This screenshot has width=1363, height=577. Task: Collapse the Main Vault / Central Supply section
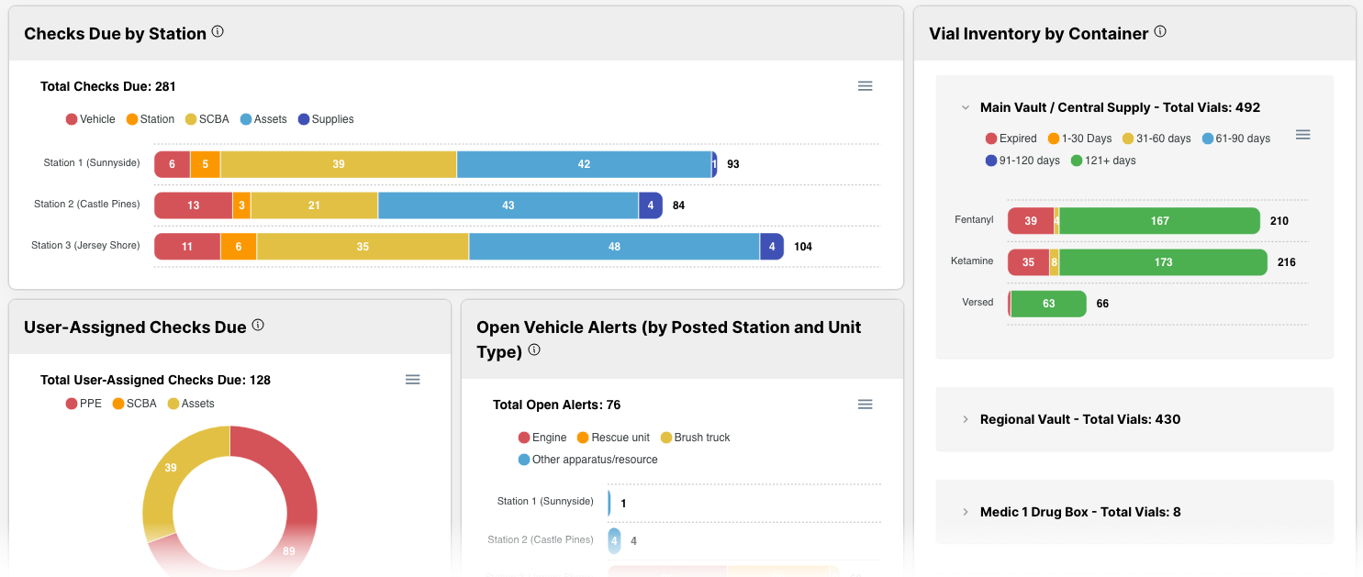click(966, 107)
